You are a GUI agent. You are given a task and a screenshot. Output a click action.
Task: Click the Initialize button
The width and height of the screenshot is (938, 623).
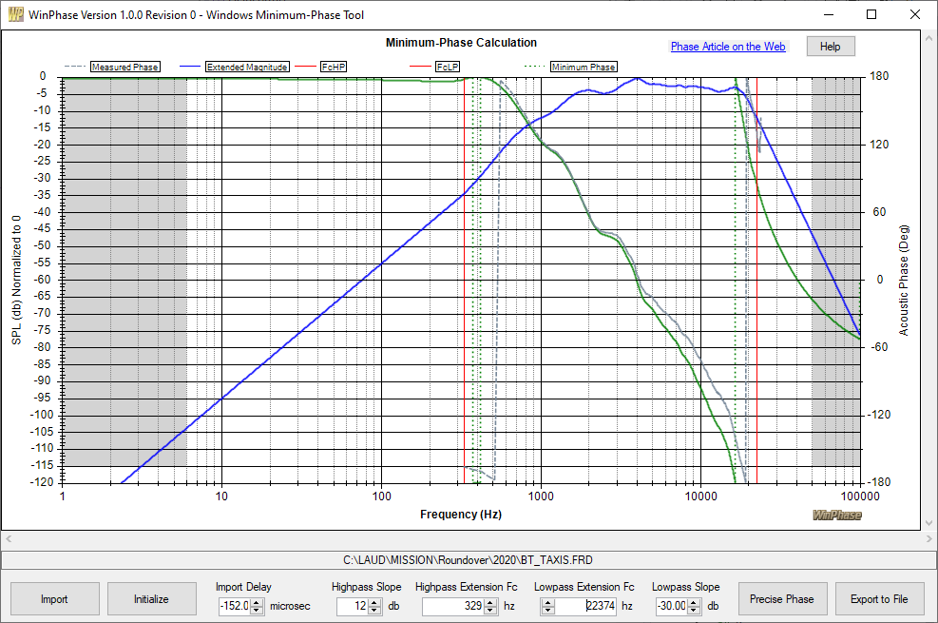tap(151, 599)
